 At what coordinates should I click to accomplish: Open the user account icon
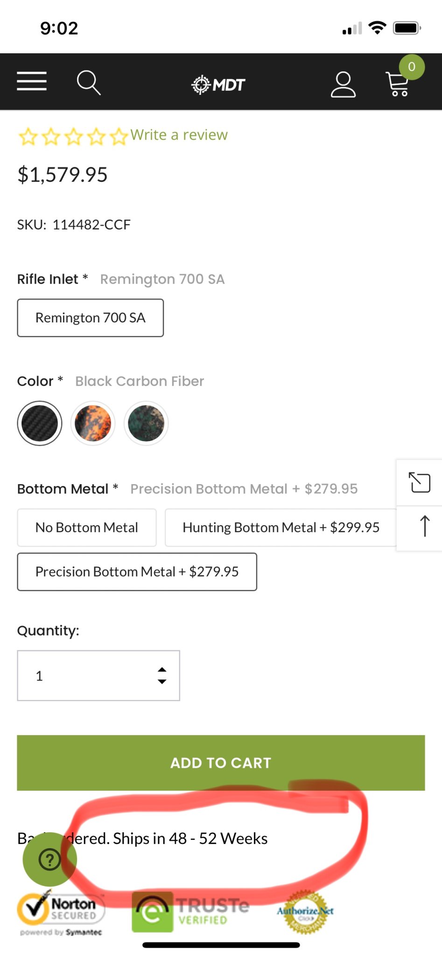pyautogui.click(x=343, y=84)
